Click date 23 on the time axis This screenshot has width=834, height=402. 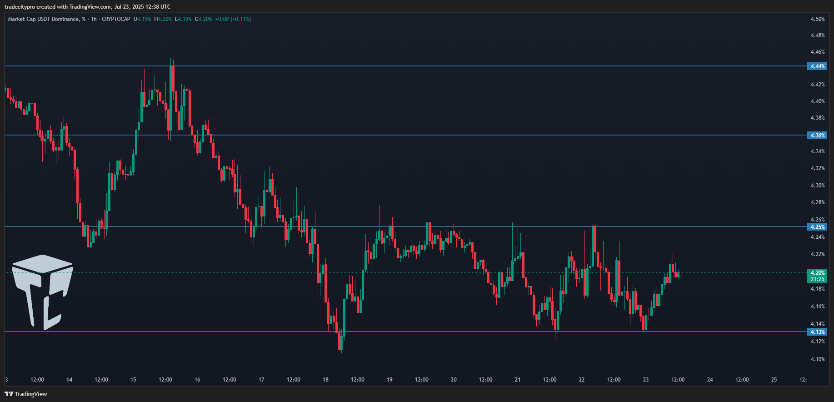(646, 380)
